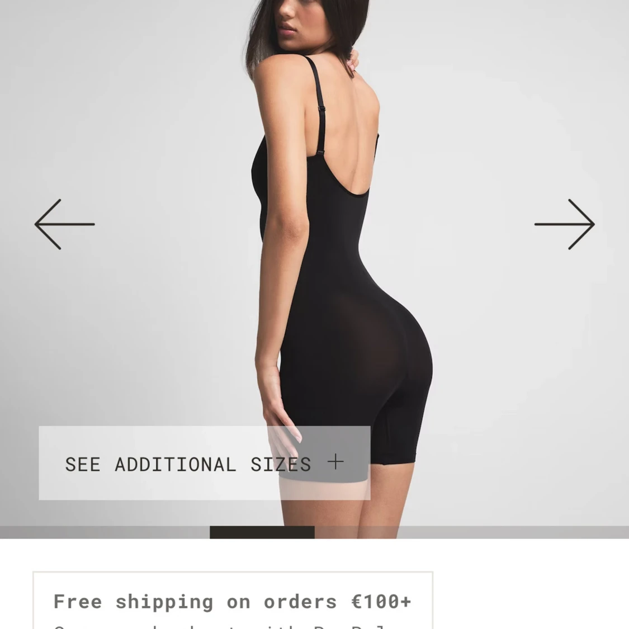
Task: Click the word ADDITIONAL in the overlay
Action: coord(176,465)
